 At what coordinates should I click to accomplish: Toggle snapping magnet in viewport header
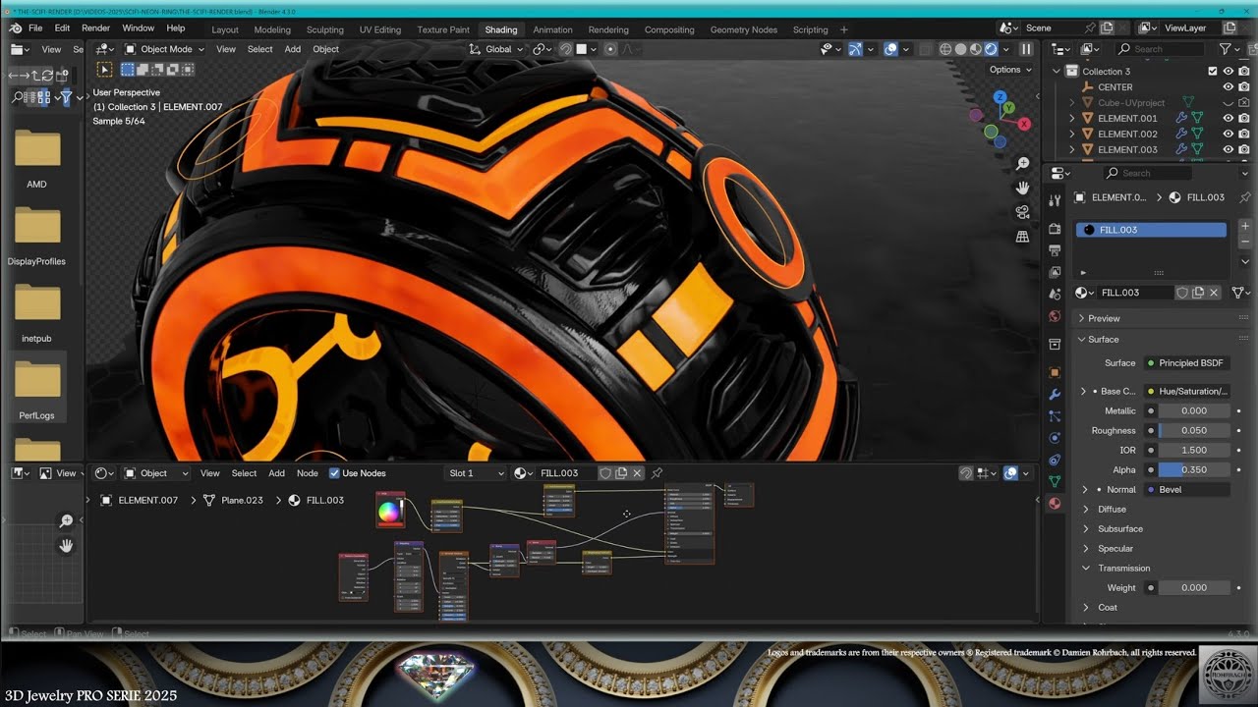click(565, 49)
